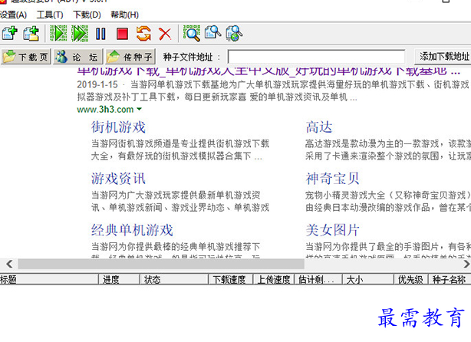The width and height of the screenshot is (471, 342).
Task: Open the 单机游戏下载 search result title
Action: click(268, 72)
